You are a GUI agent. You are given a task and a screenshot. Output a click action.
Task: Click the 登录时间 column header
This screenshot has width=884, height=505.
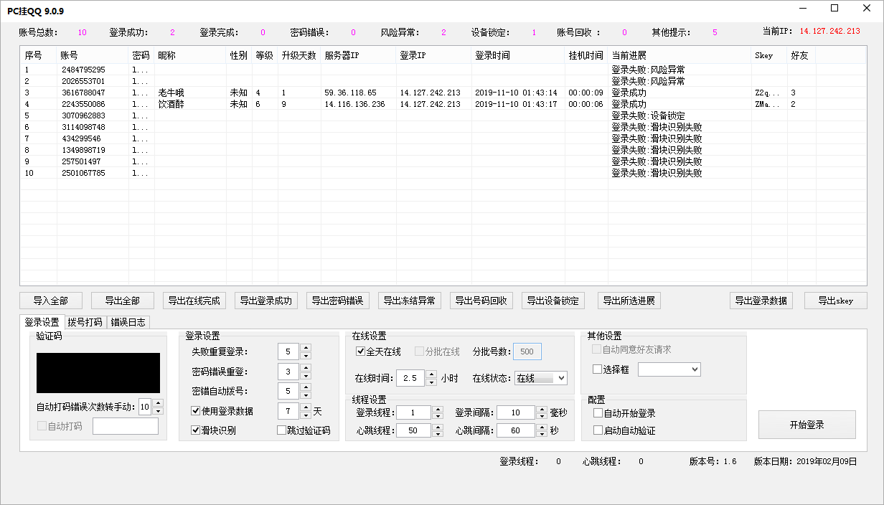518,55
